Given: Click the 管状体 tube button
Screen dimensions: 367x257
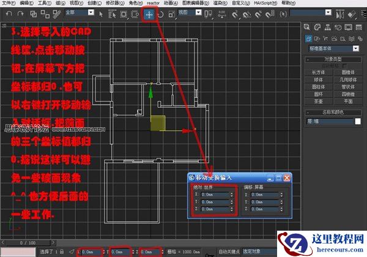Looking at the screenshot, I should [x=348, y=87].
